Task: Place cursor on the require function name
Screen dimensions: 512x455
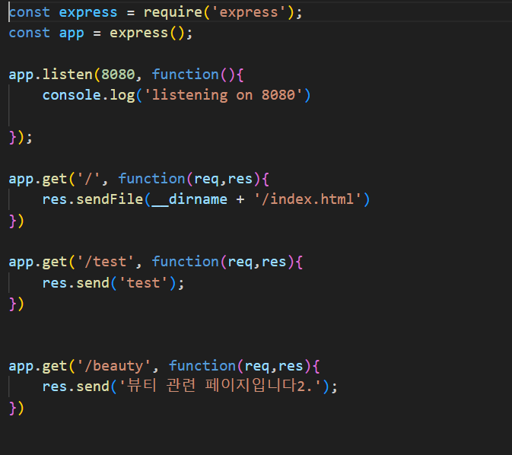Action: click(x=173, y=13)
